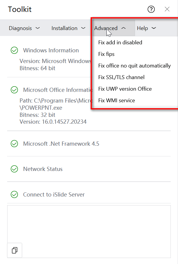Click the copy log icon button
The height and width of the screenshot is (264, 178).
[x=15, y=250]
